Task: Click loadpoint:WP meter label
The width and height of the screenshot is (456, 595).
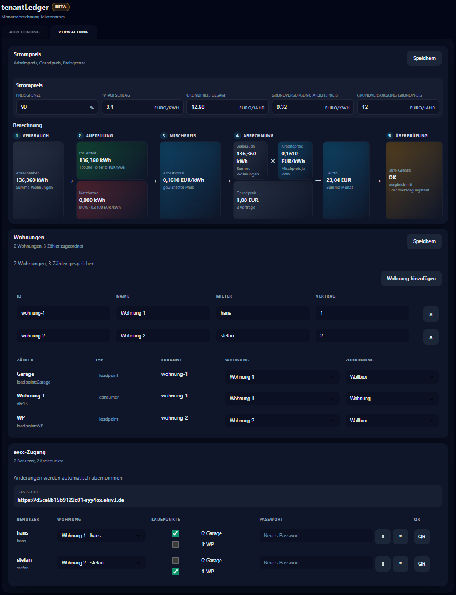Action: (30, 426)
